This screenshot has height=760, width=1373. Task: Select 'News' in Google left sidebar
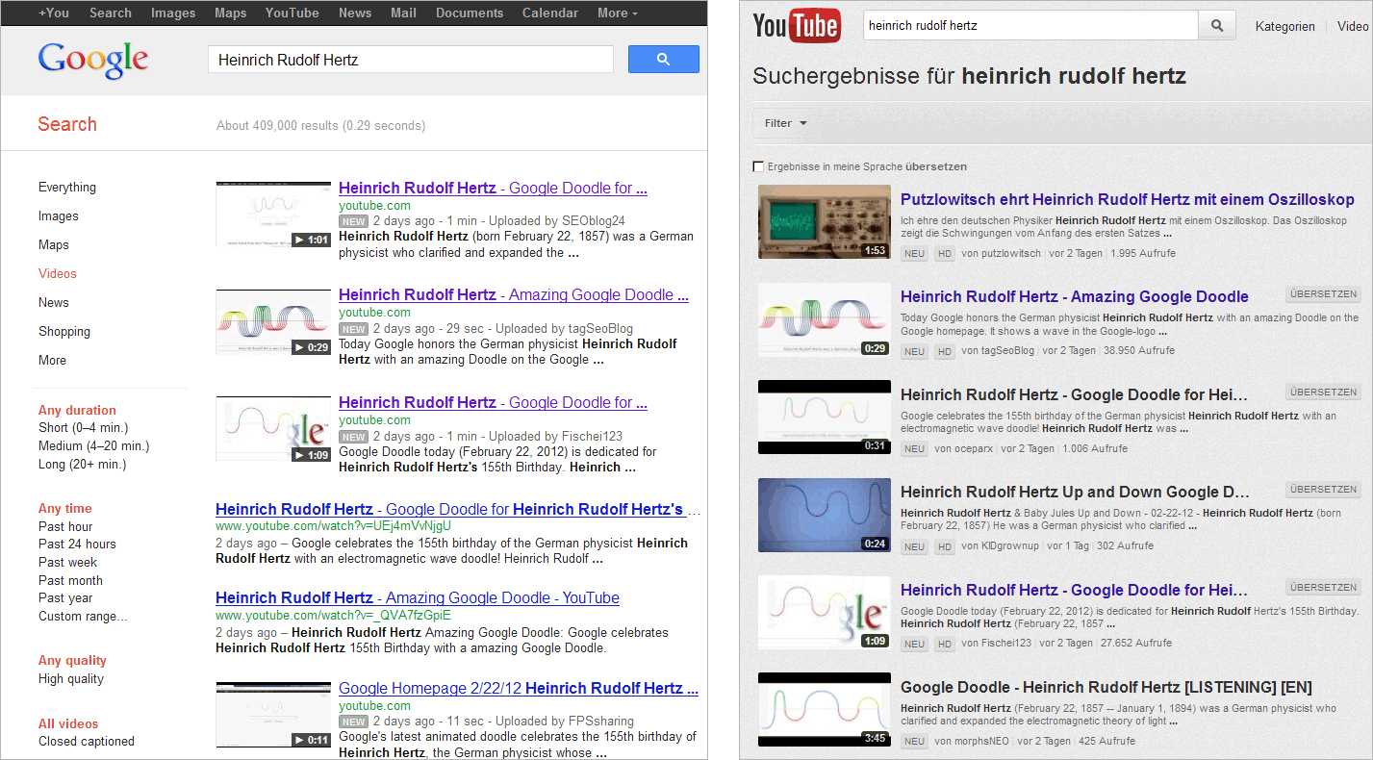pyautogui.click(x=54, y=302)
